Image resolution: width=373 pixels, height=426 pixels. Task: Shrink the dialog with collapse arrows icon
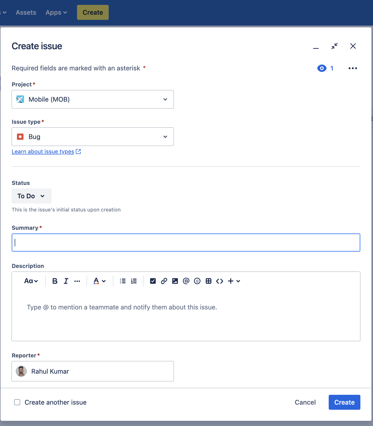tap(334, 46)
